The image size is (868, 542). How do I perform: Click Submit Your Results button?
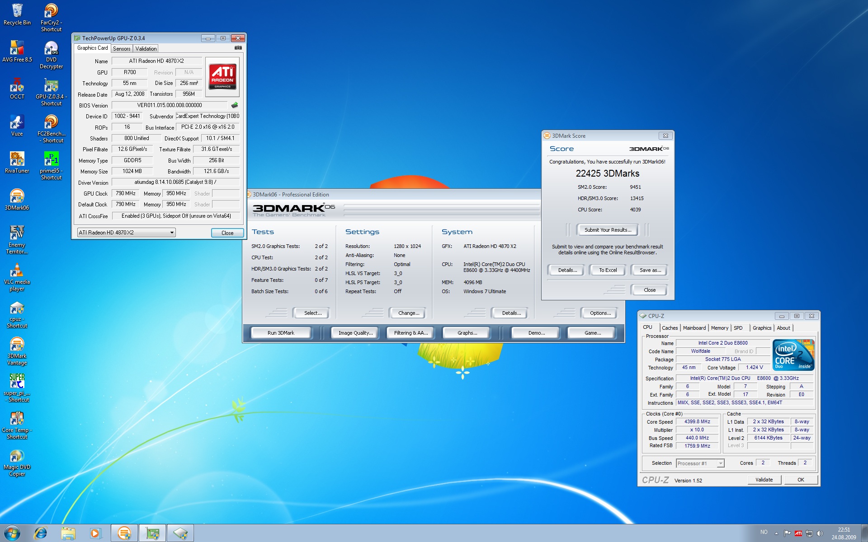click(x=608, y=230)
